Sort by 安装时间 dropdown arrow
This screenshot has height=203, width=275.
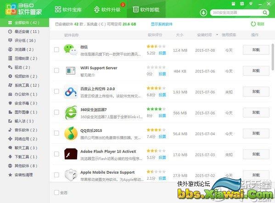pos(217,35)
